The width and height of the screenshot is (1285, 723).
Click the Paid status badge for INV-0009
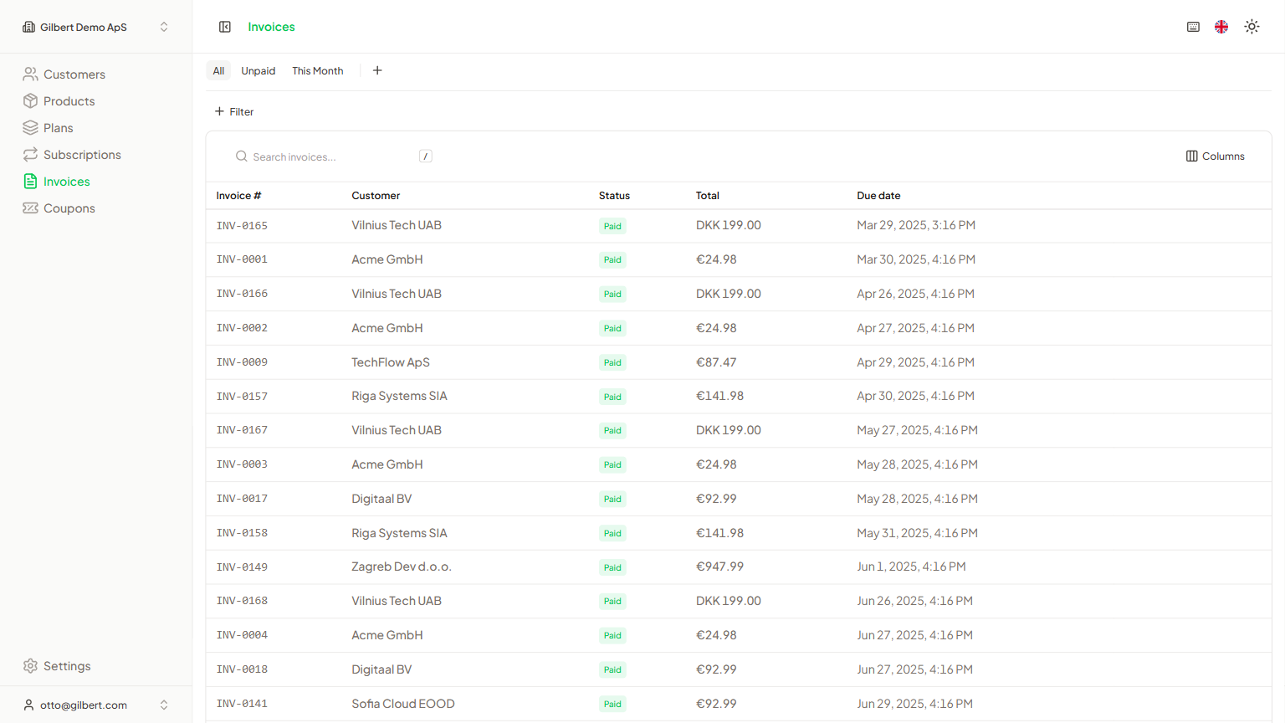point(612,362)
